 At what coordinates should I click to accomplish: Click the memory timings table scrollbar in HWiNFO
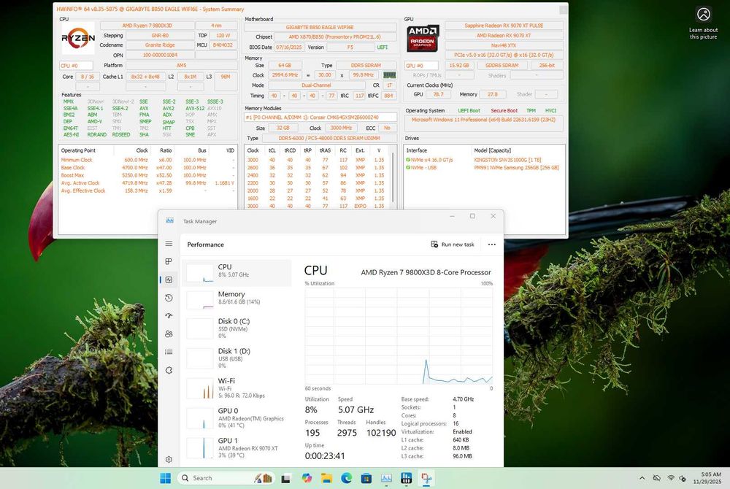tap(393, 177)
